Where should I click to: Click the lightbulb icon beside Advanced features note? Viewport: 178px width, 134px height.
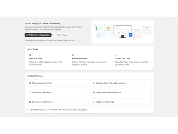[x=28, y=110]
